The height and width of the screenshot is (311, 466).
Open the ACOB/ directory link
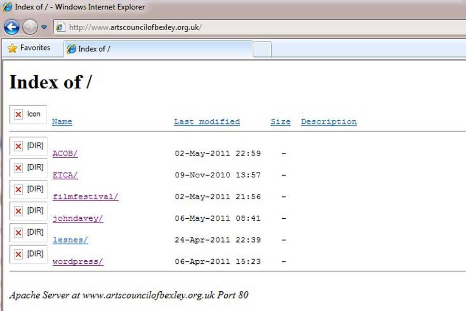[x=65, y=153]
